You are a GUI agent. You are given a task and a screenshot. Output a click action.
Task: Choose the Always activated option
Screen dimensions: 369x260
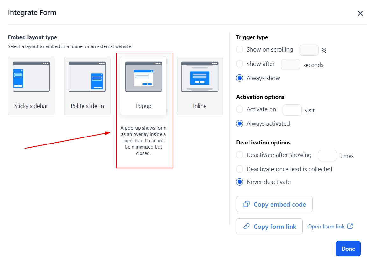tap(240, 124)
